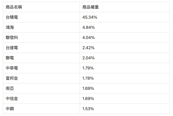Click the 商品名稱 column header
Screen dimensions: 173x116
[x=14, y=7]
